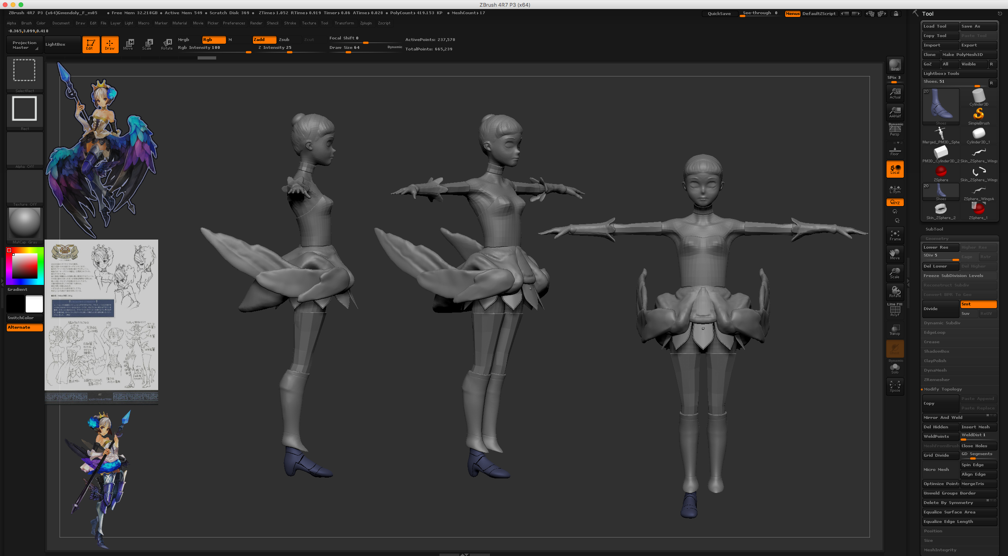Select the ZSphere_1 tool
The height and width of the screenshot is (556, 1008).
[979, 211]
